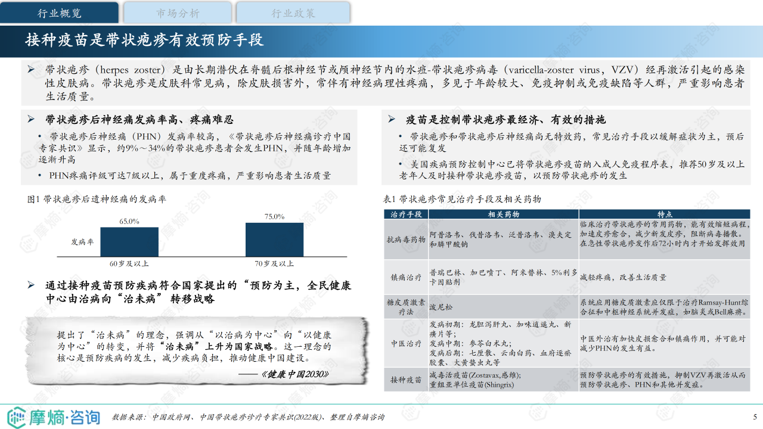Click the 发病率 chart legend label

pos(82,242)
